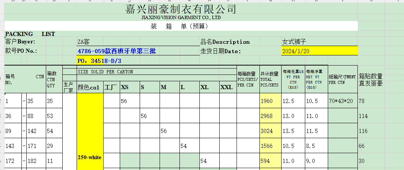Click the JIAXING VISION GARMENT CO., LTD cell
404x170 pixels.
(181, 18)
